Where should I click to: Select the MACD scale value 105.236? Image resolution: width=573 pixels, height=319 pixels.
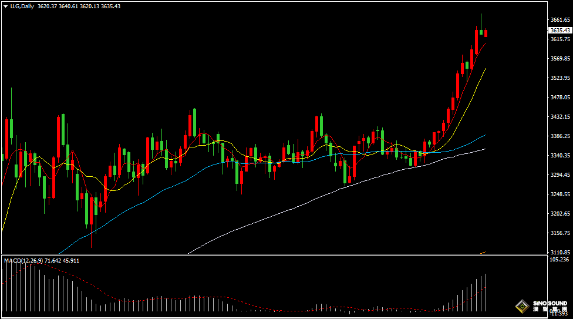coord(559,259)
